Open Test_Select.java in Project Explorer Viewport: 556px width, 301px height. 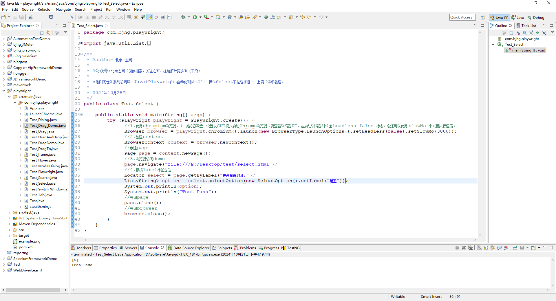[x=42, y=183]
